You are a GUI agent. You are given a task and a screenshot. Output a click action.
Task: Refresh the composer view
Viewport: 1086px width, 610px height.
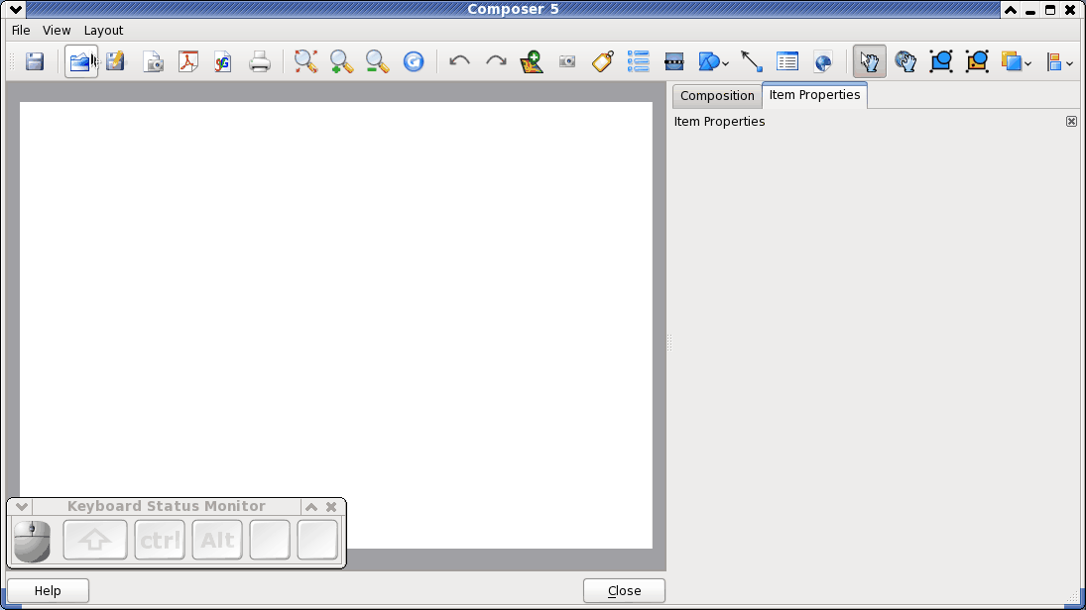click(x=414, y=61)
